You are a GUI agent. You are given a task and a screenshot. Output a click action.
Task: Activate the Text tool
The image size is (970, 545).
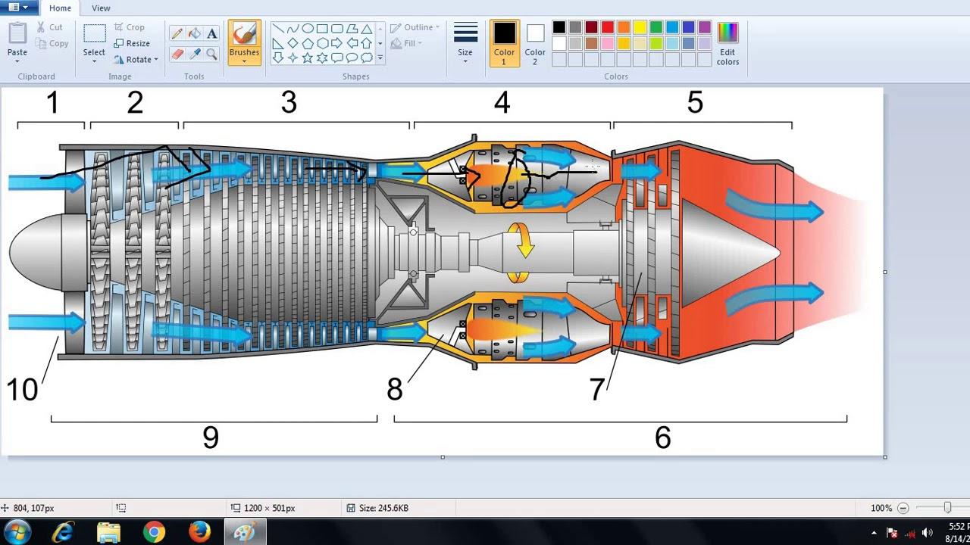coord(212,33)
